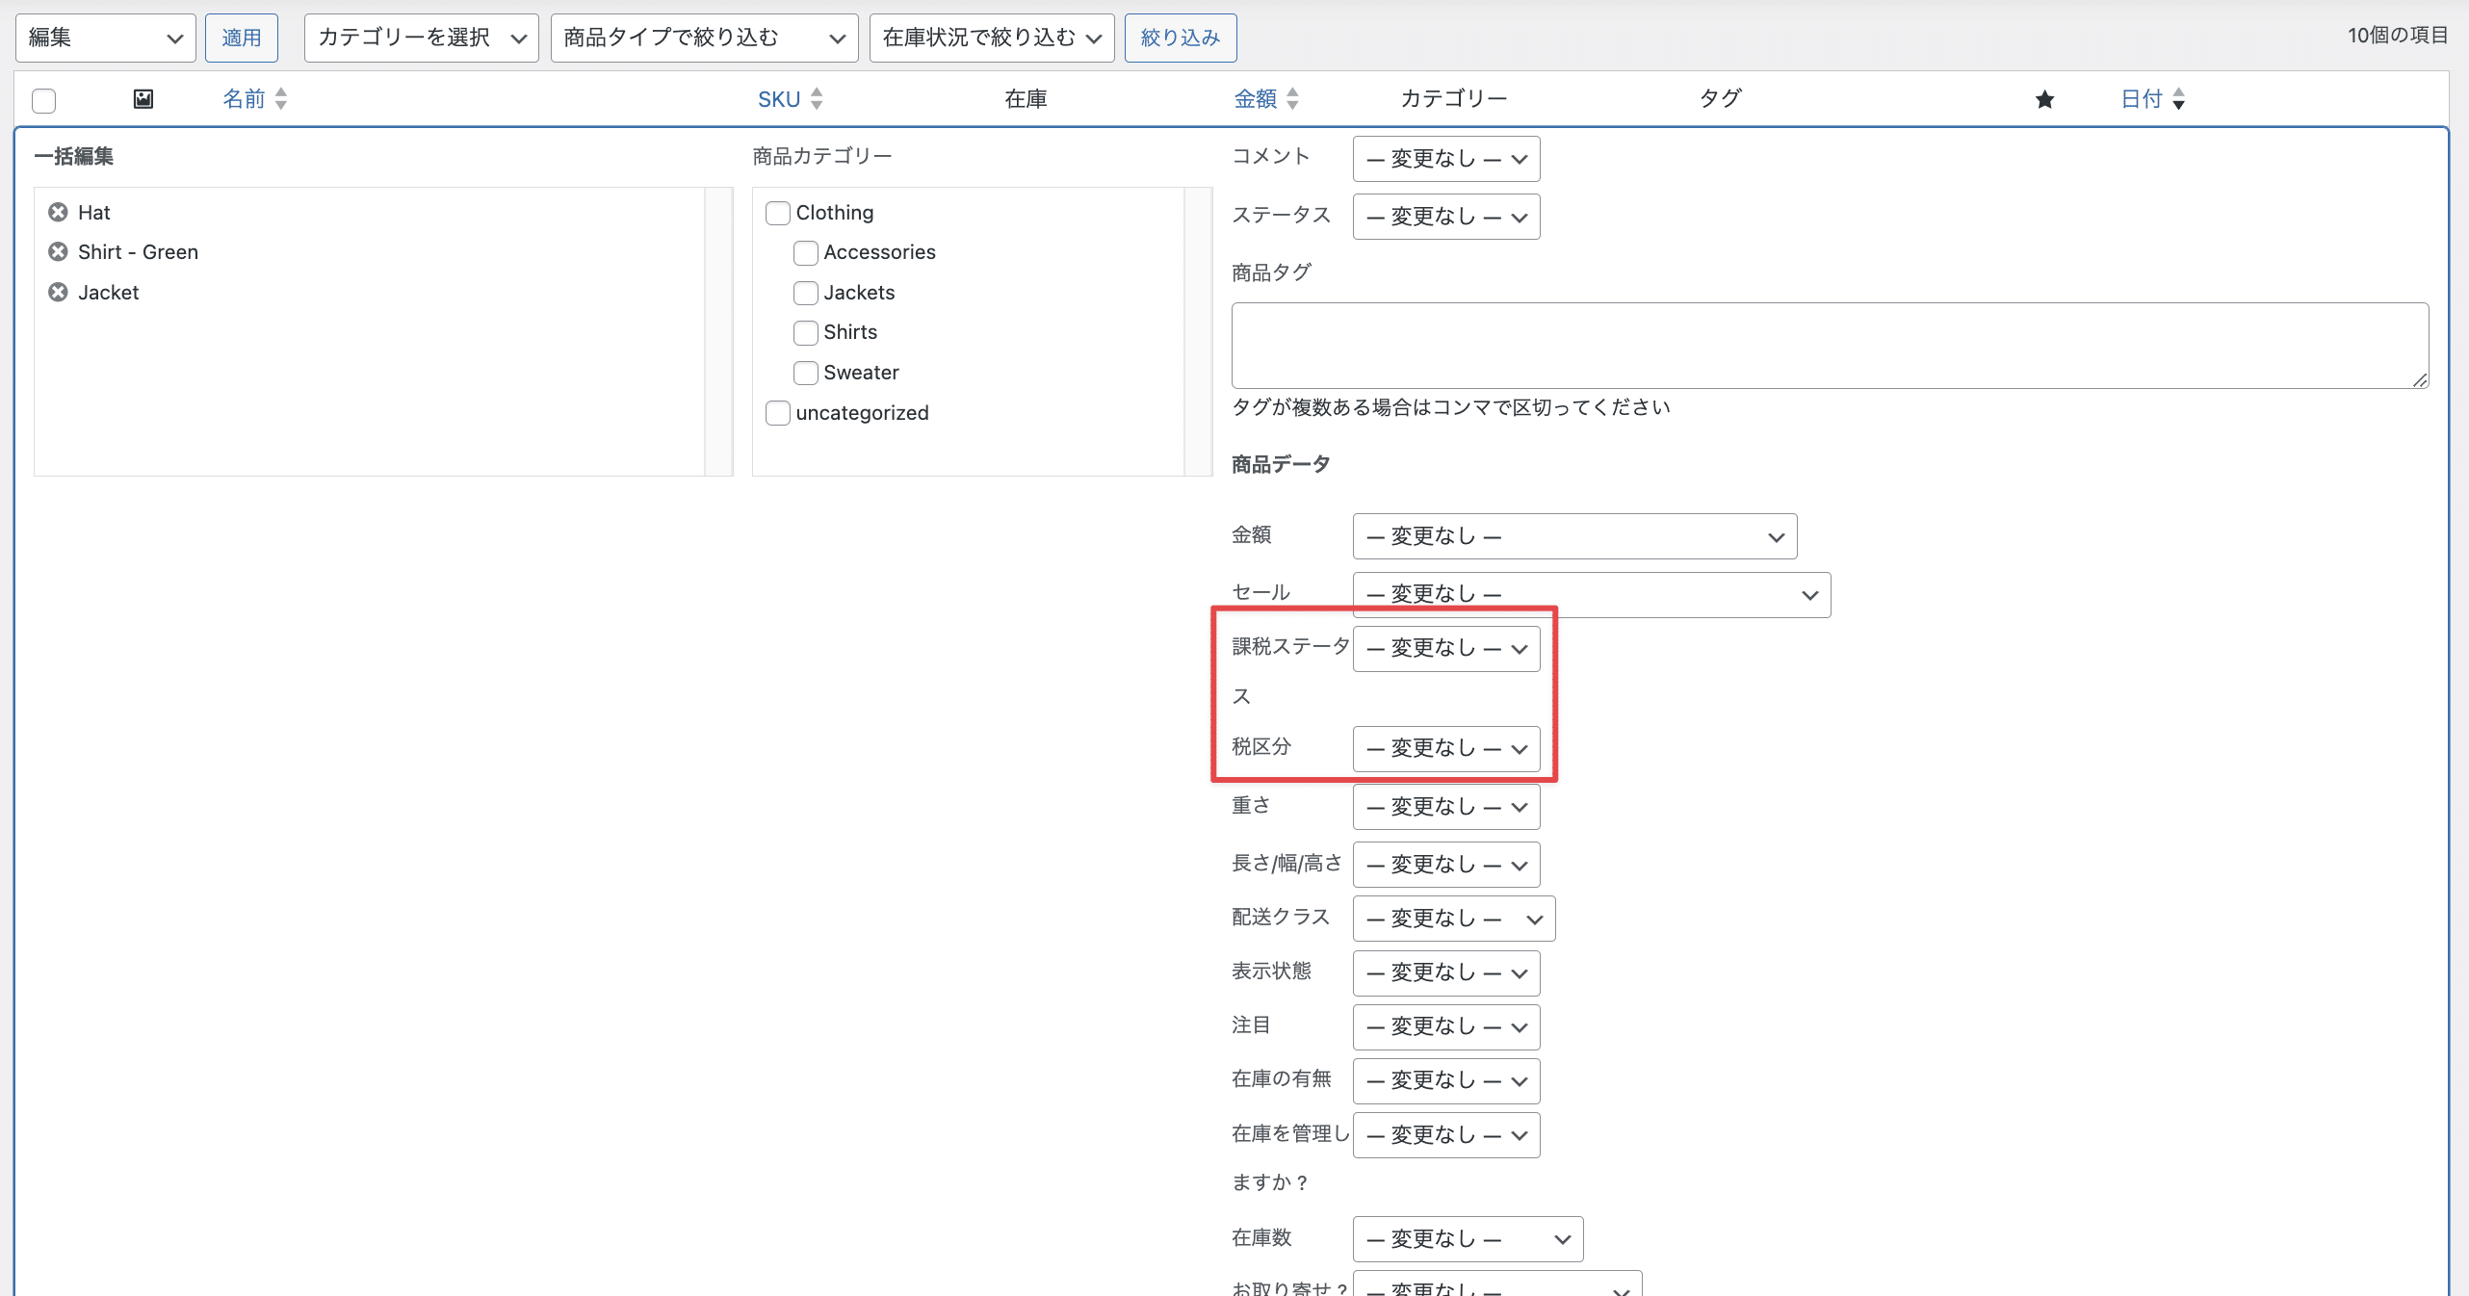Check the uncategorized category

pos(778,413)
